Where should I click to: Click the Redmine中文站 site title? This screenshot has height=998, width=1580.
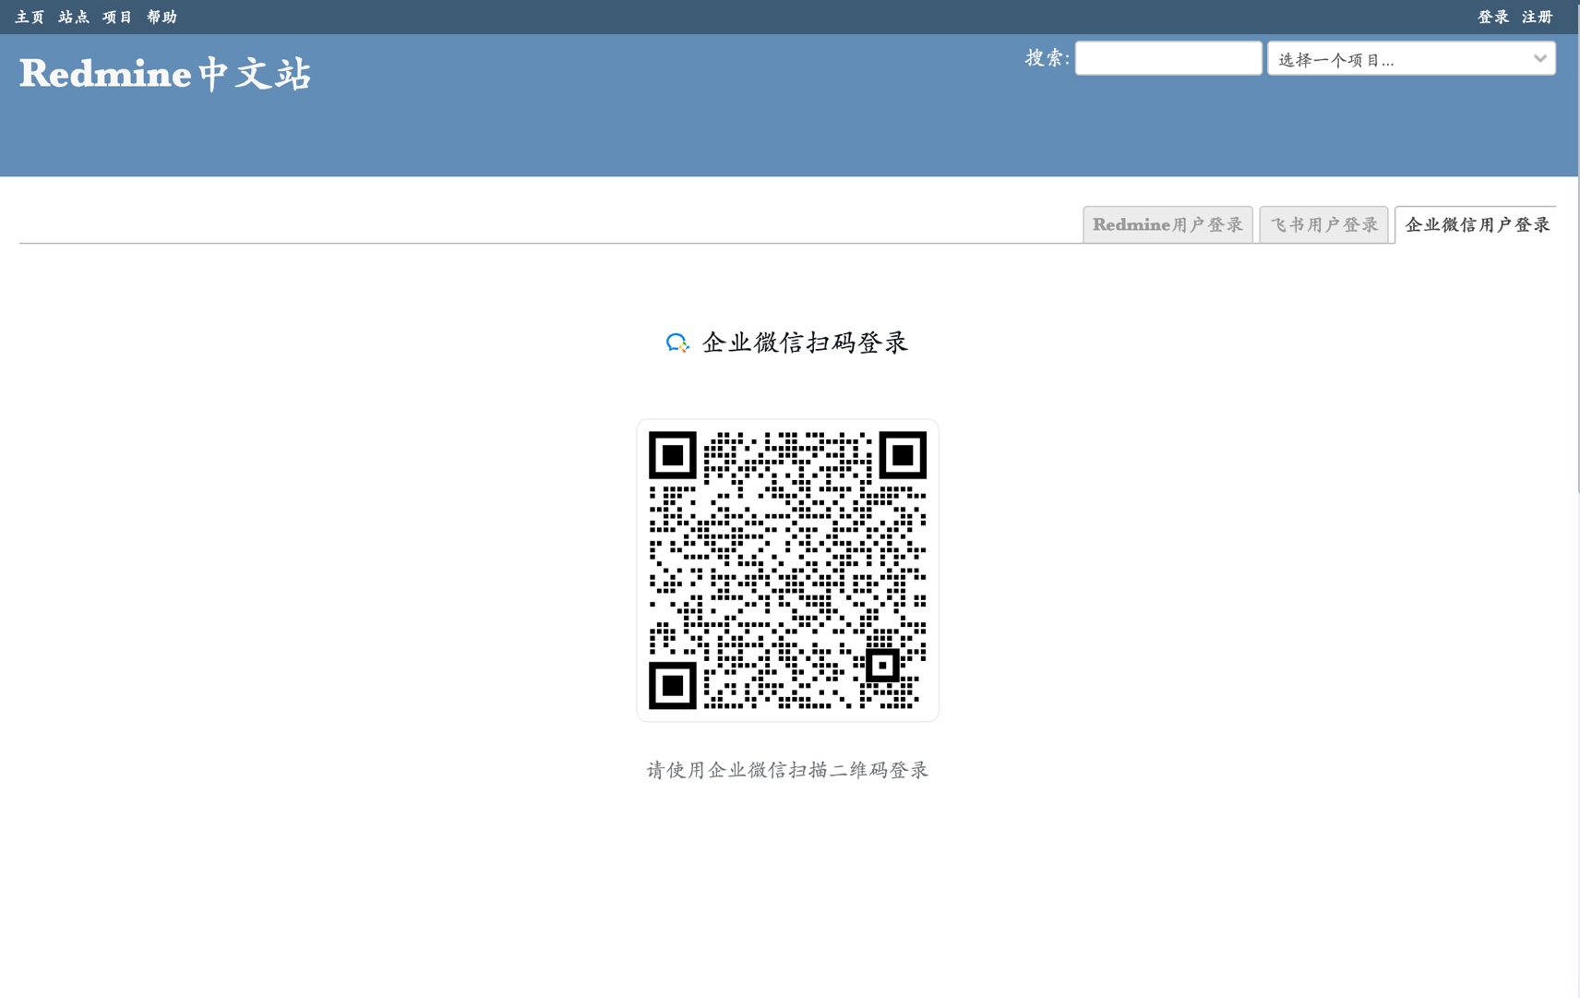[x=165, y=74]
